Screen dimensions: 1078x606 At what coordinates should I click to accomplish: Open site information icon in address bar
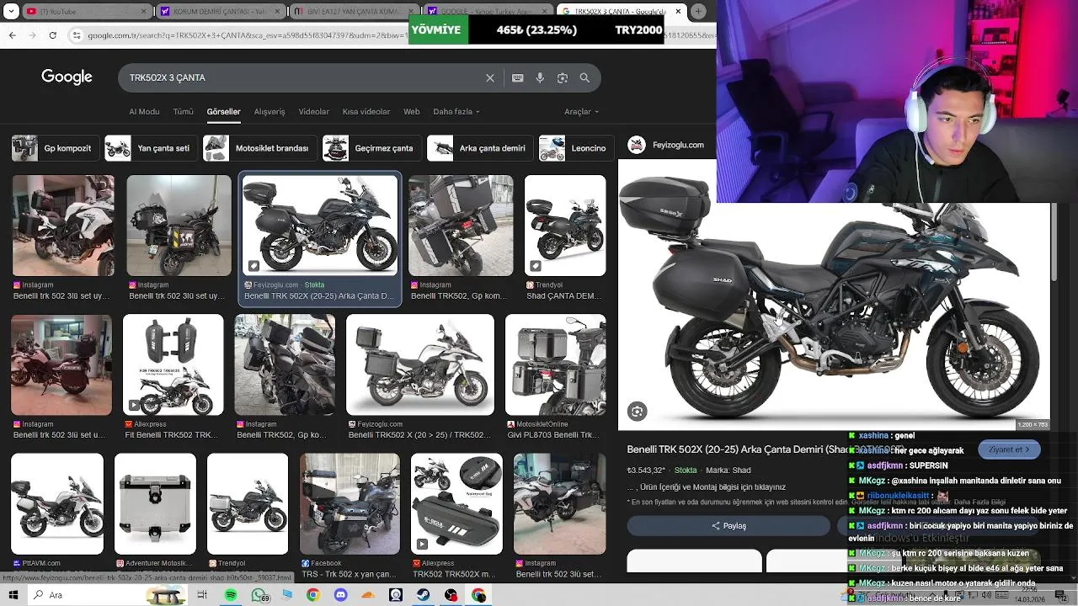77,35
